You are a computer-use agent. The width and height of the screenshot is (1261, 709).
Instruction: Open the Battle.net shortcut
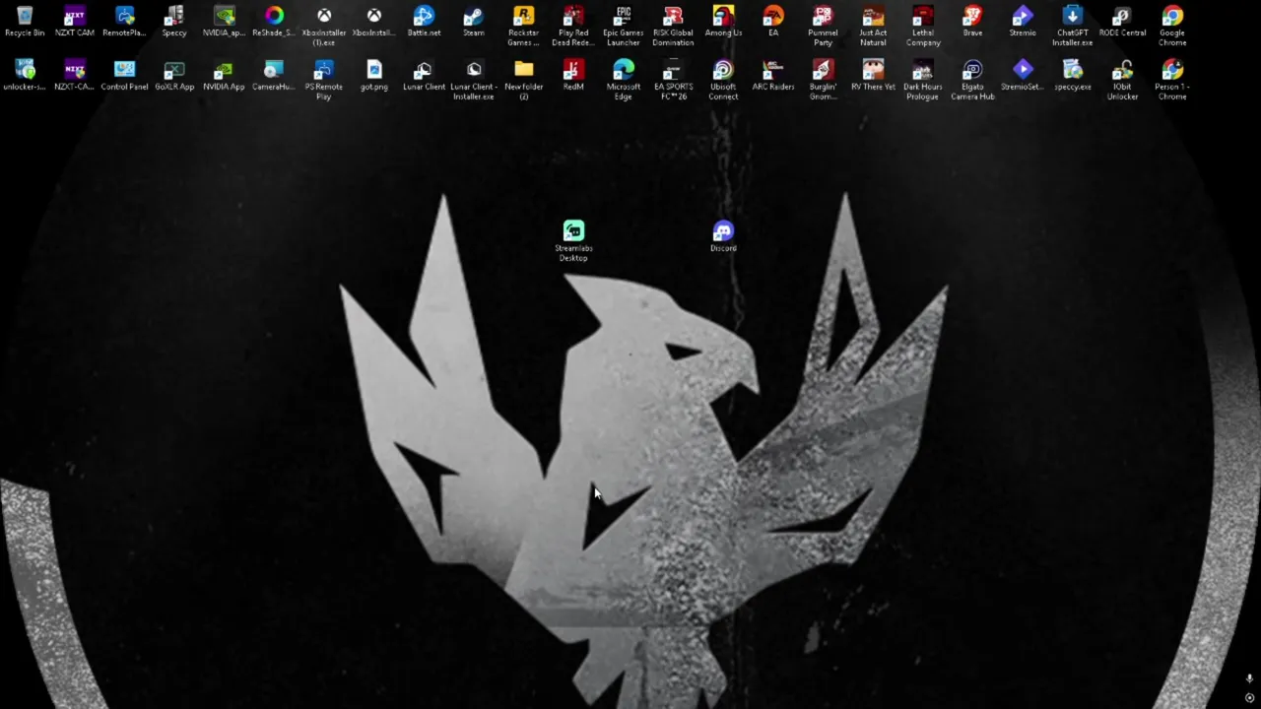click(424, 22)
